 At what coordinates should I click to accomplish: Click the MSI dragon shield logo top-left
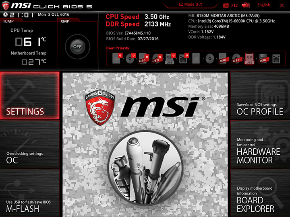pyautogui.click(x=6, y=5)
